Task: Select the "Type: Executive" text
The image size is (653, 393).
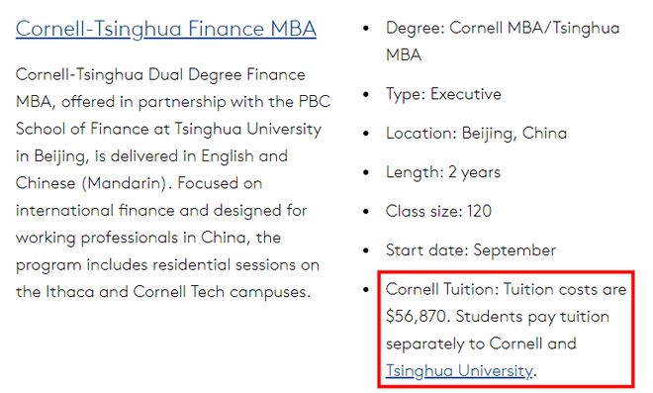Action: pos(443,94)
